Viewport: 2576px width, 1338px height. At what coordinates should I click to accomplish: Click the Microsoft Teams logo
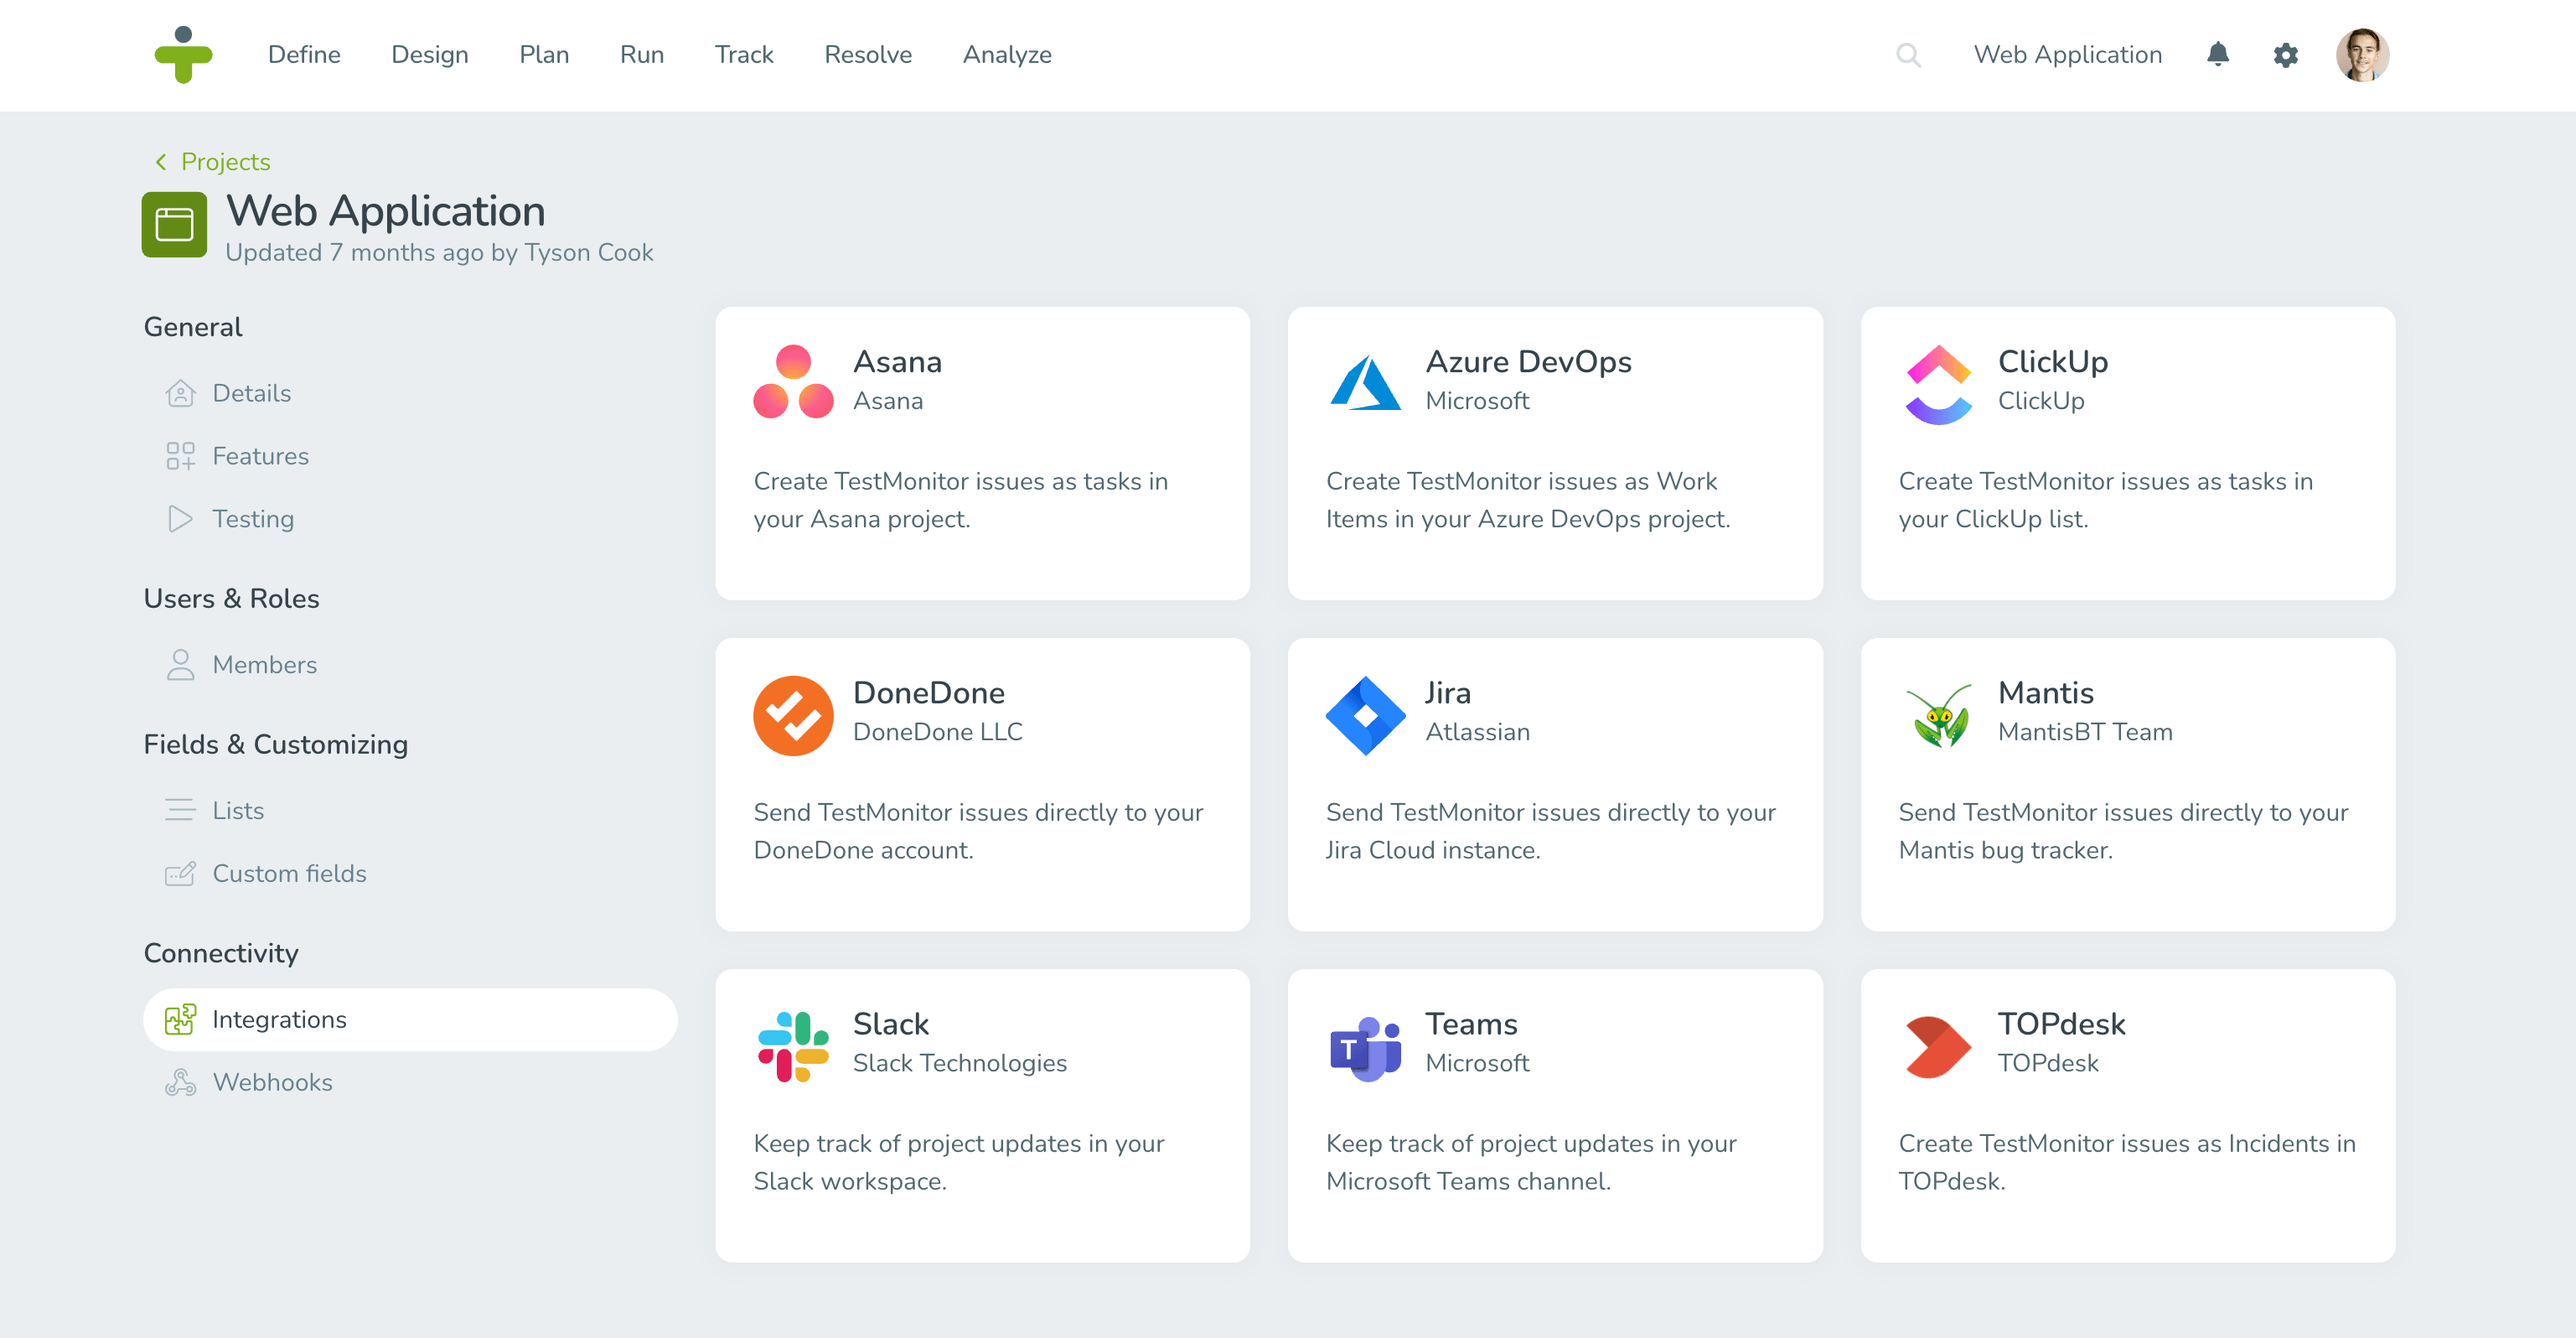(x=1365, y=1045)
